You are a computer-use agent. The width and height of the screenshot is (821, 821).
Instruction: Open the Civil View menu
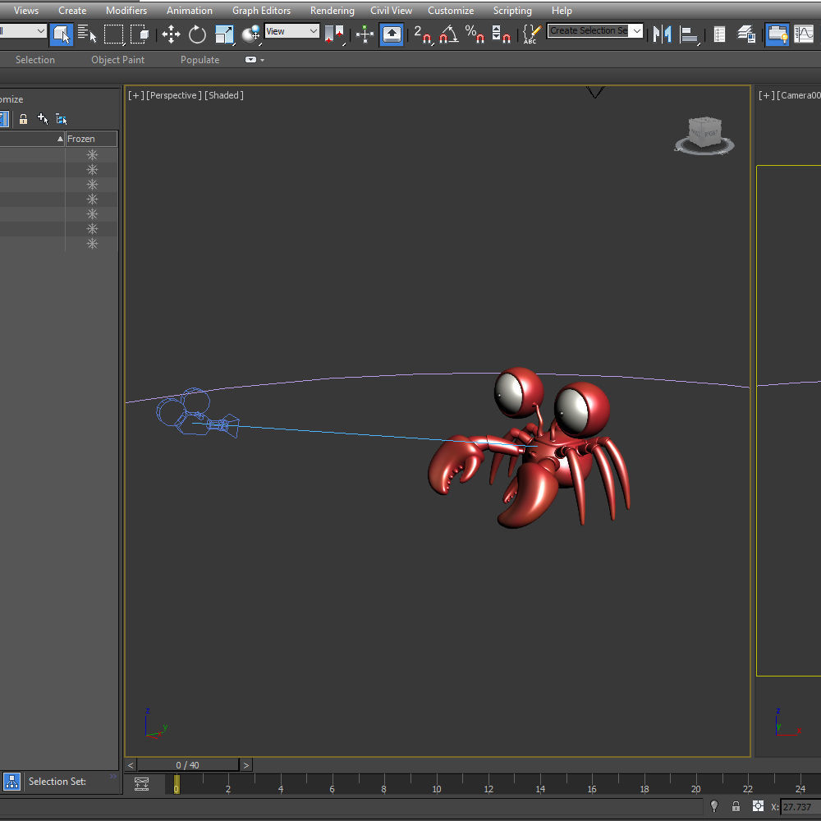tap(391, 11)
